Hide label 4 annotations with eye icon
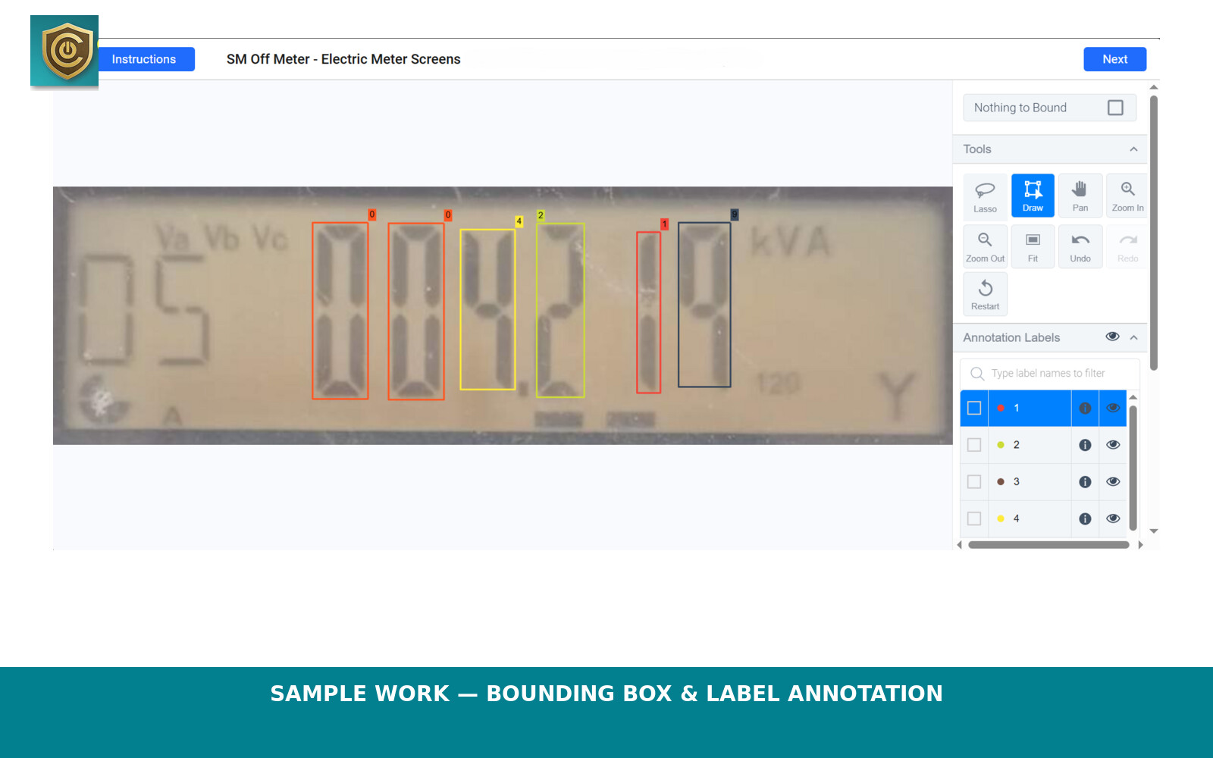This screenshot has height=758, width=1213. click(1113, 519)
